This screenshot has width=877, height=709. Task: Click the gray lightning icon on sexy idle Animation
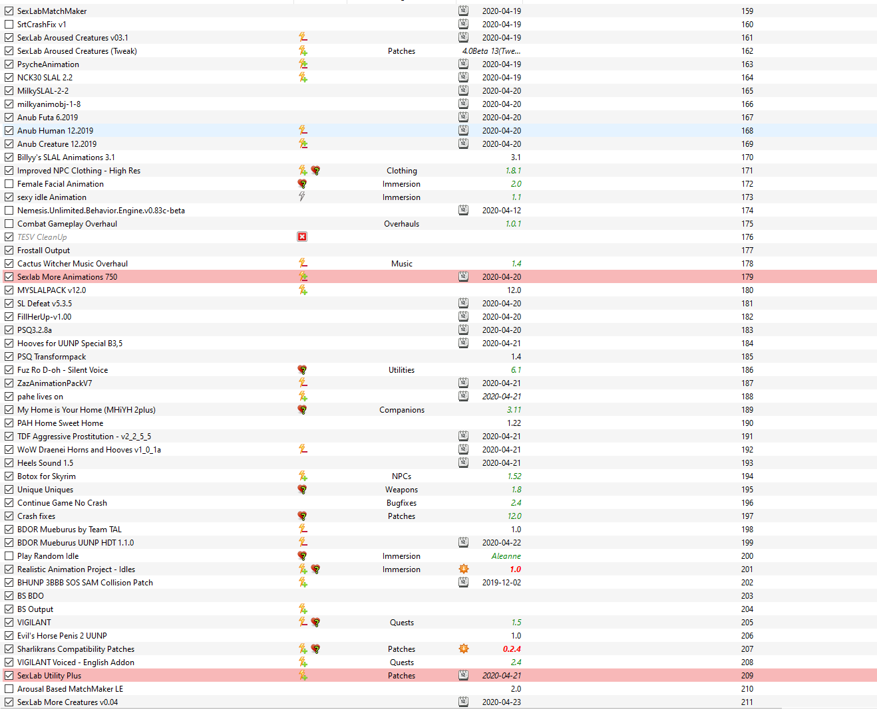[x=302, y=197]
